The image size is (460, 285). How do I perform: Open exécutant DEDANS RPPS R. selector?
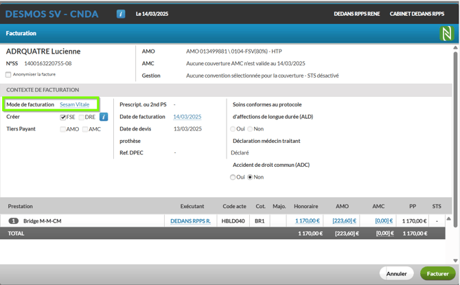(x=190, y=221)
